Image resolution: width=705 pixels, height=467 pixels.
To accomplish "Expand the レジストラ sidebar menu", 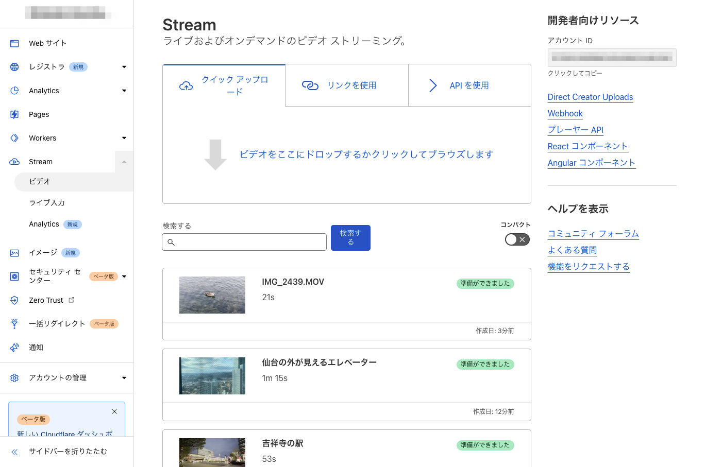I will coord(124,66).
